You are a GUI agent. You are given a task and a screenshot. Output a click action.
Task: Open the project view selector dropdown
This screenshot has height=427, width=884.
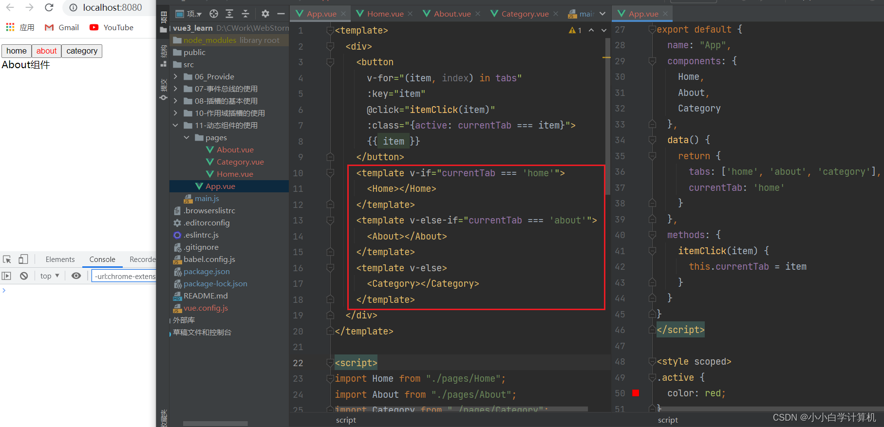coord(188,14)
